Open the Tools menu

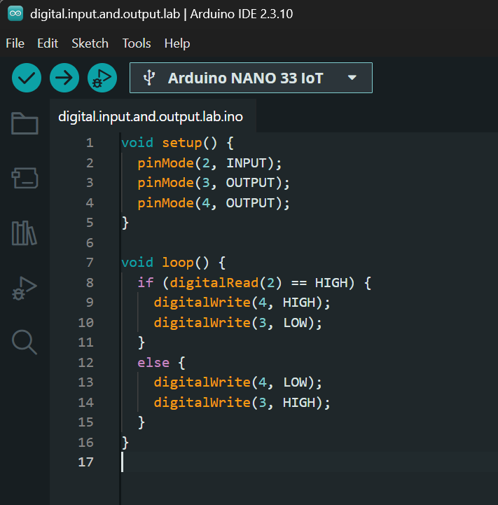pos(137,43)
